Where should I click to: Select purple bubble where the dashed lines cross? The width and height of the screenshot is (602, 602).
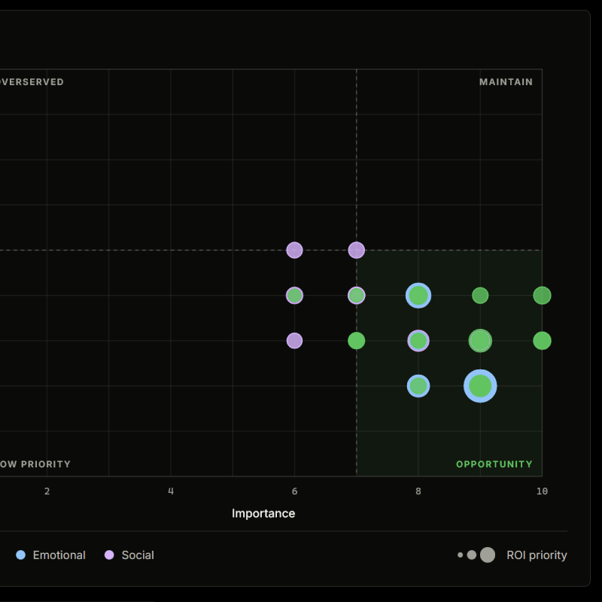tap(357, 250)
